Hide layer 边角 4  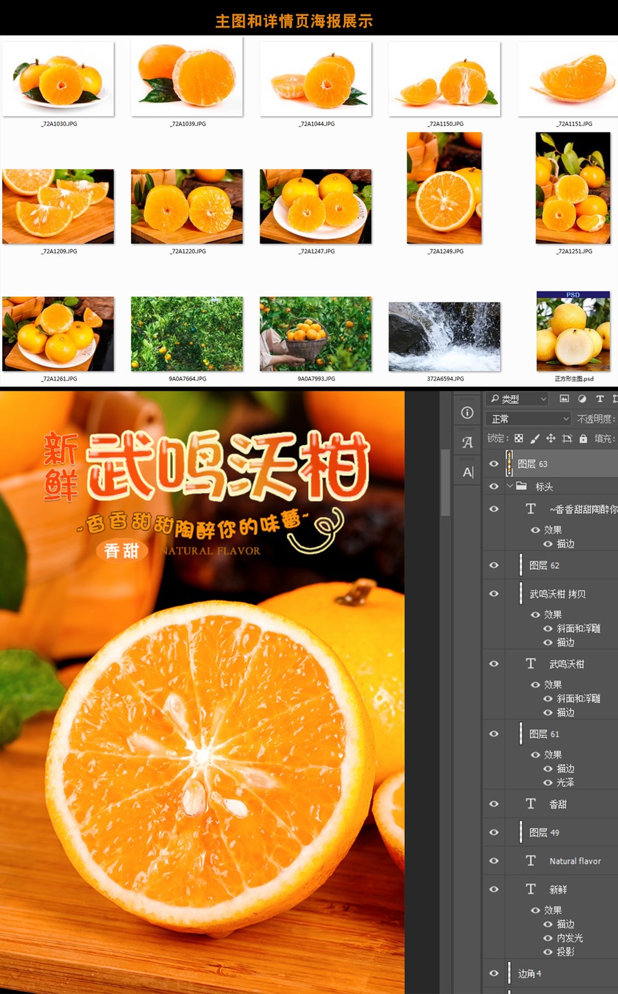[x=494, y=973]
